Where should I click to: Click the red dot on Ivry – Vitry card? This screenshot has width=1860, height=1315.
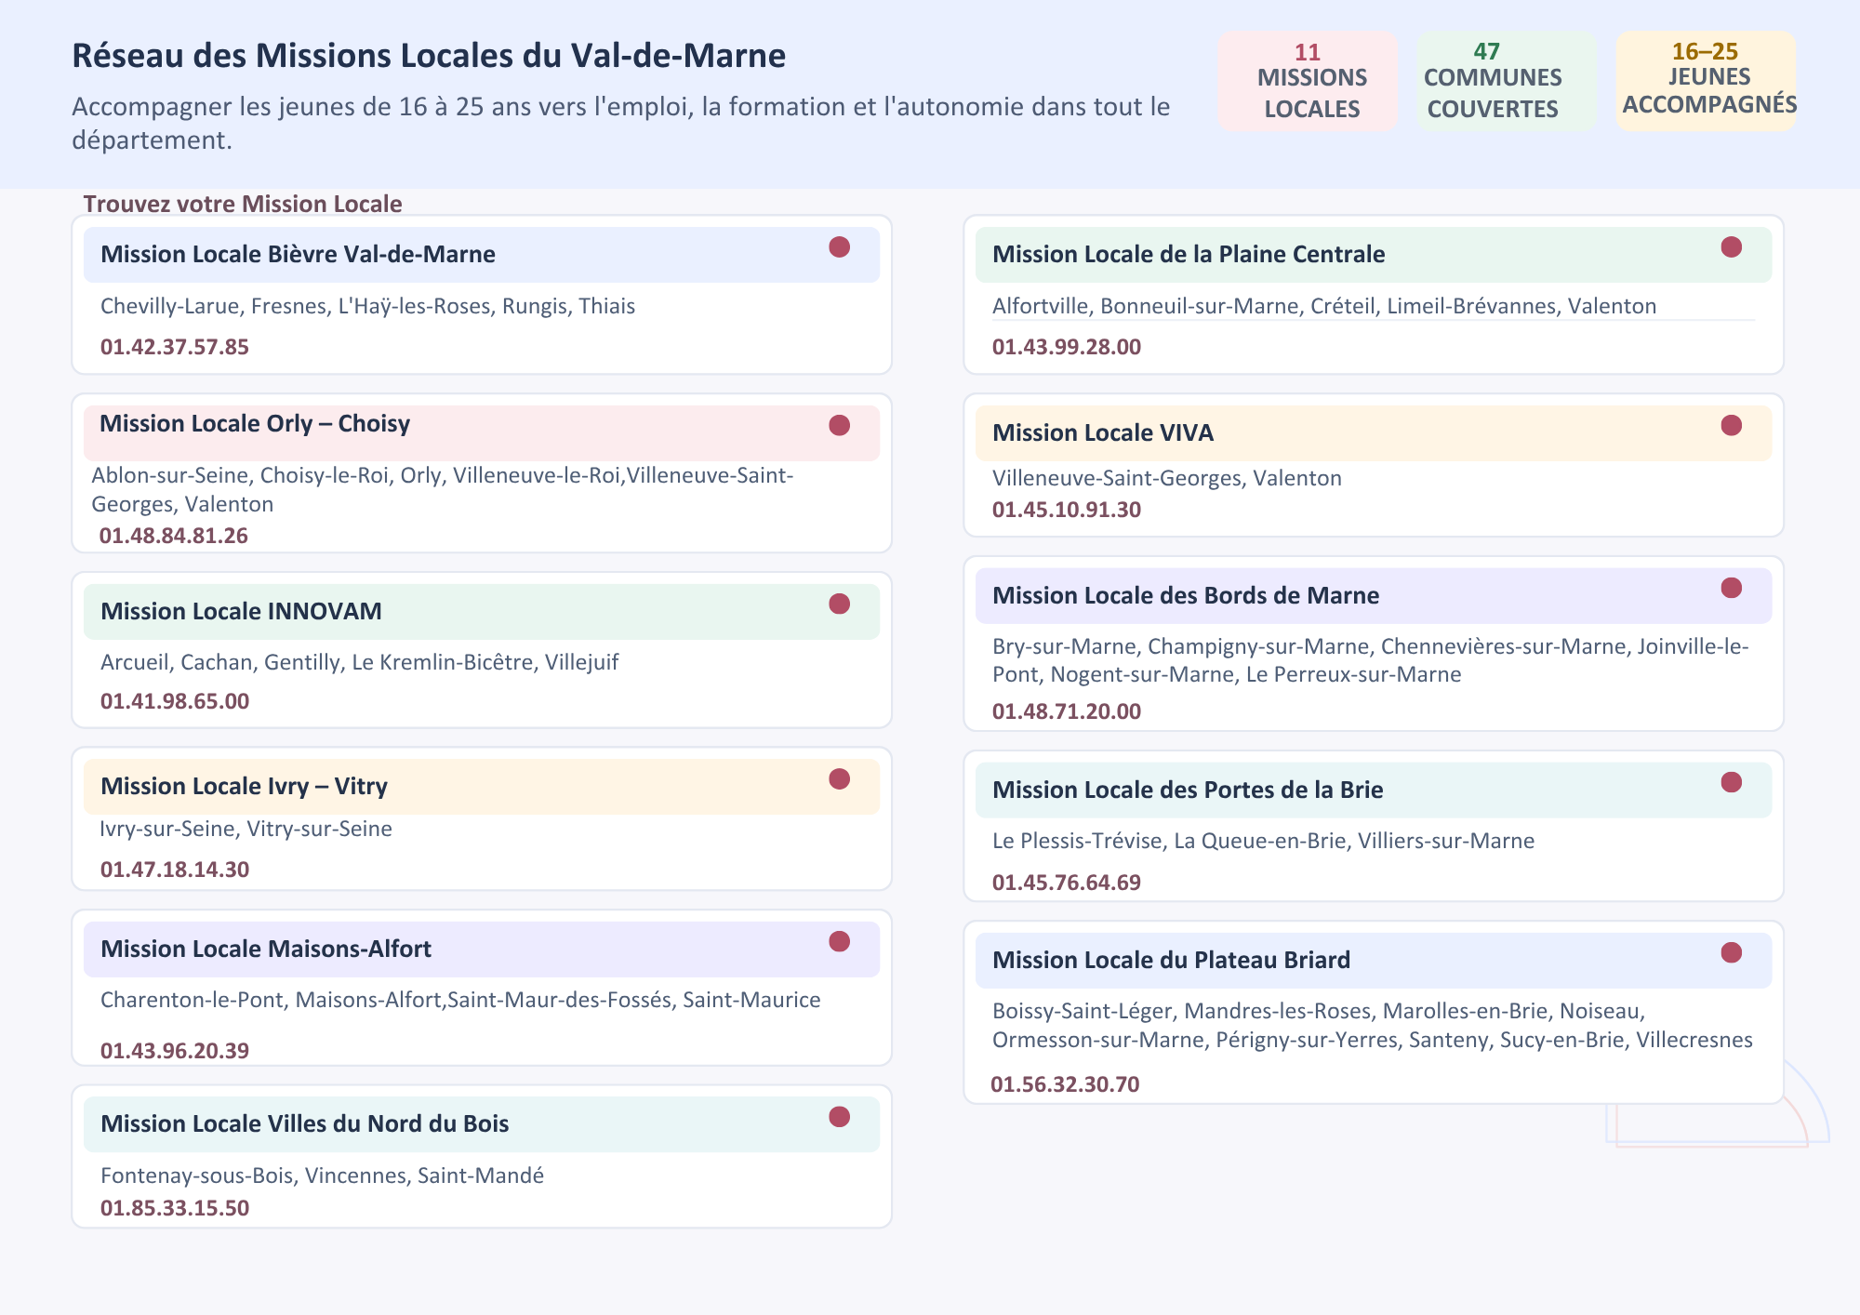(x=839, y=778)
